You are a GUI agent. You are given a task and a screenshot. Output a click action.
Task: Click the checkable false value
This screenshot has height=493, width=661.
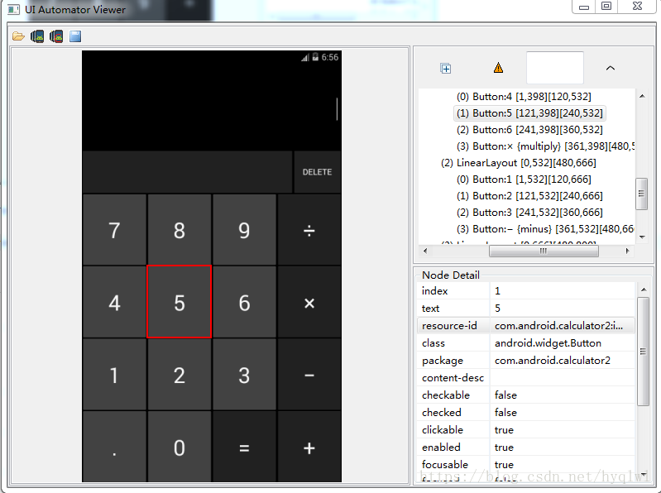(563, 395)
